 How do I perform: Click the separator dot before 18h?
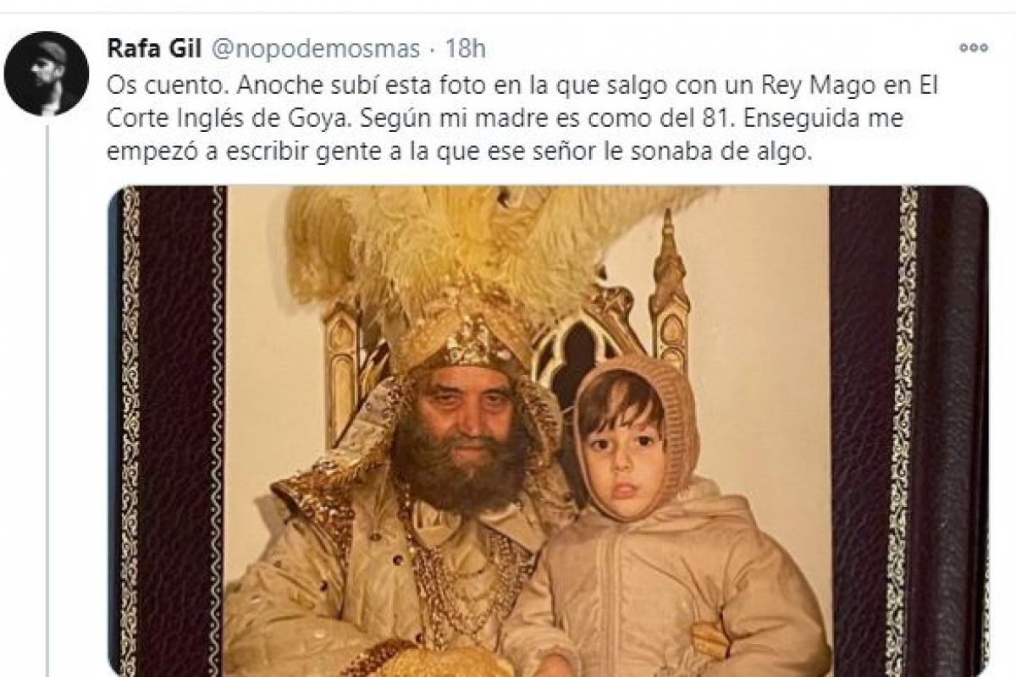pyautogui.click(x=433, y=50)
